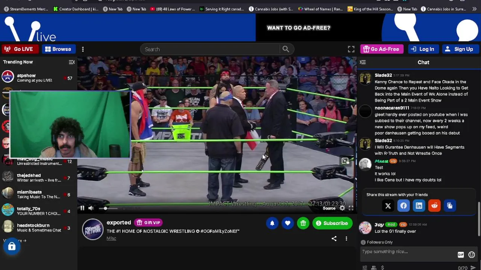Image resolution: width=481 pixels, height=270 pixels.
Task: Open the three-dot menu beside Browse
Action: point(83,49)
